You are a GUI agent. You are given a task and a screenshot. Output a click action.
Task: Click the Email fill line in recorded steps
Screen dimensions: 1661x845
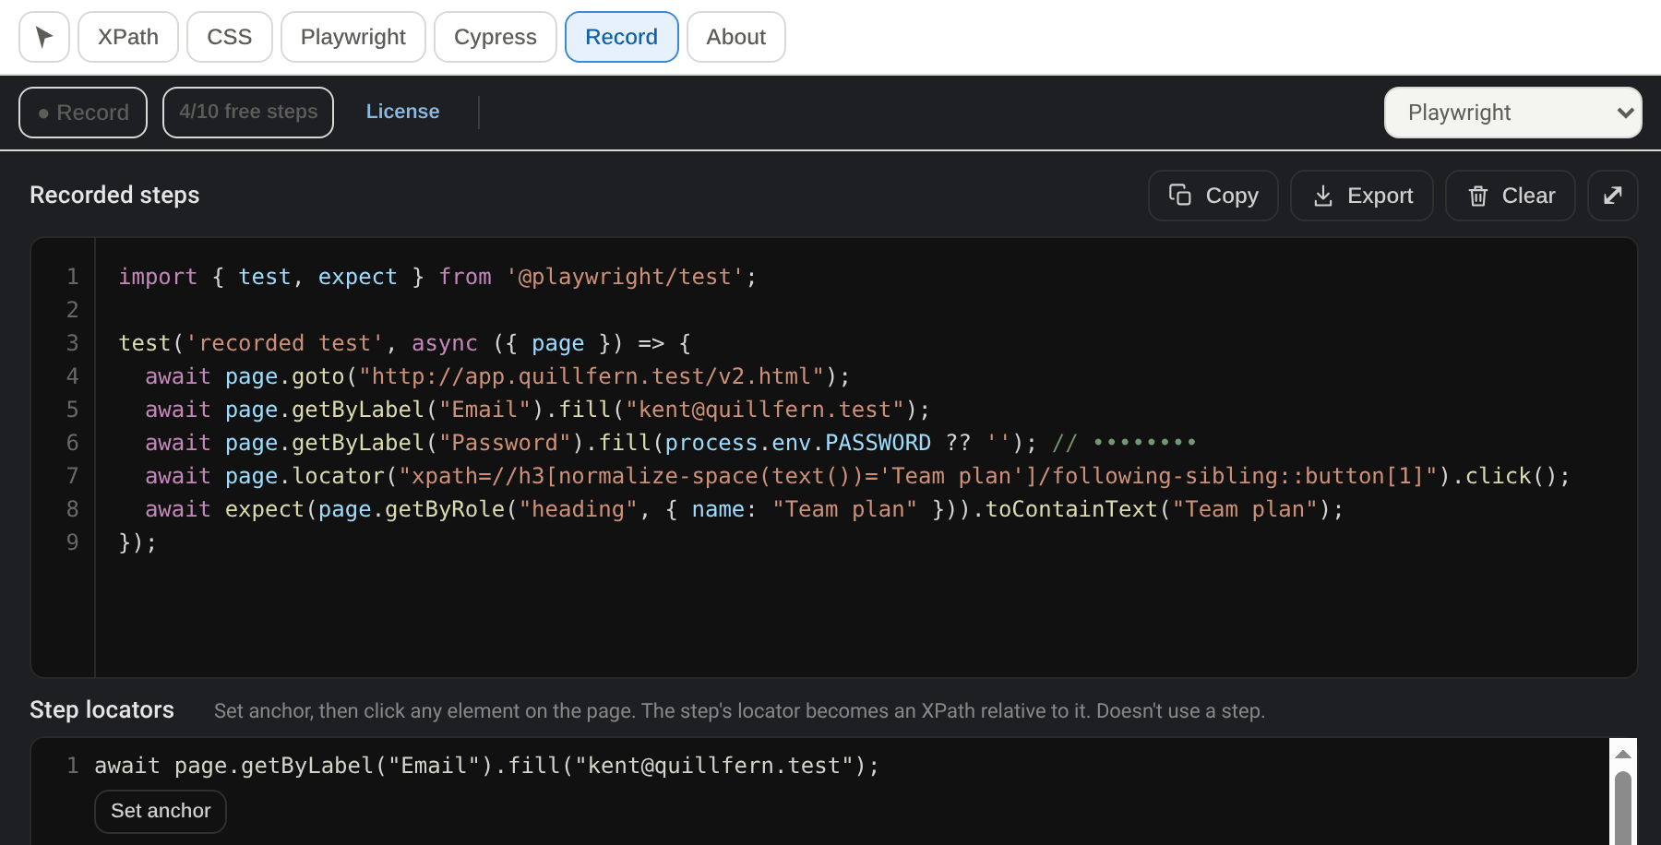537,410
